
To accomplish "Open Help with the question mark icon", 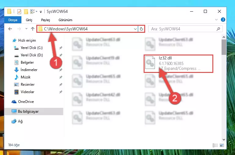I will 223,20.
